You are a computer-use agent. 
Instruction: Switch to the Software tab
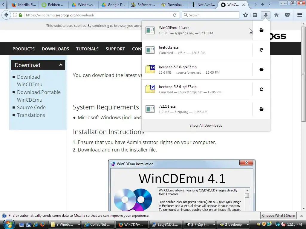(x=143, y=5)
